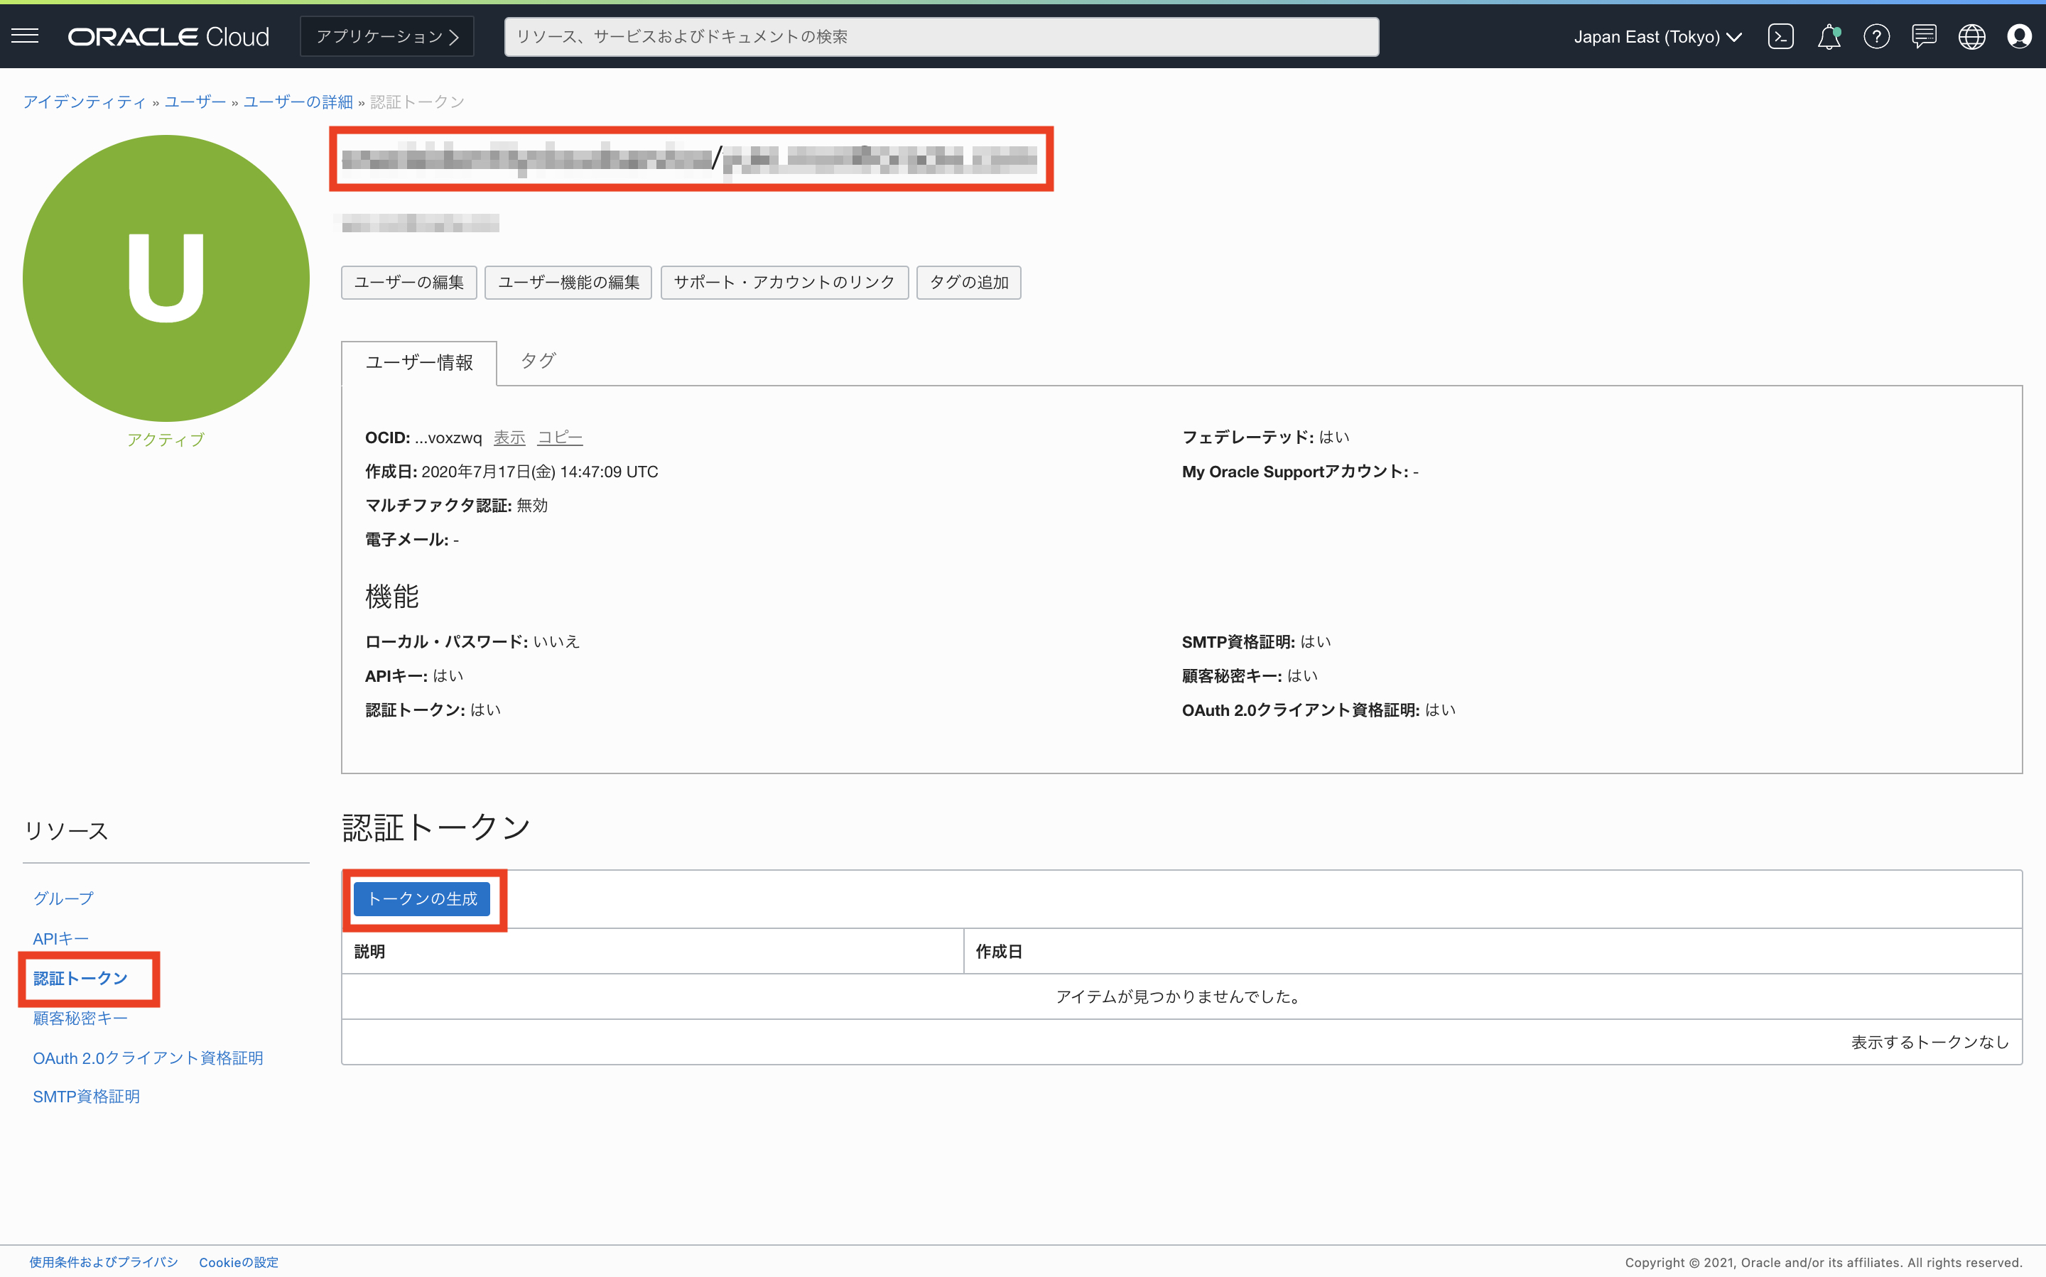Open the hamburger navigation menu

pos(26,36)
